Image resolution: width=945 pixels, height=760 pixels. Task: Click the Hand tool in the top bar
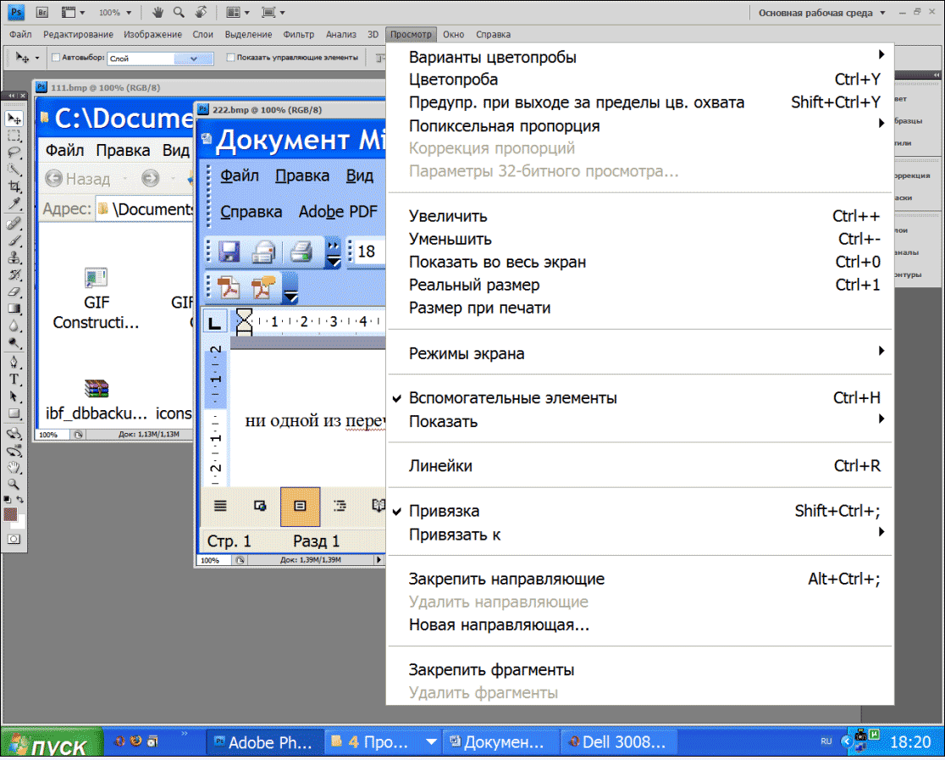click(x=157, y=13)
